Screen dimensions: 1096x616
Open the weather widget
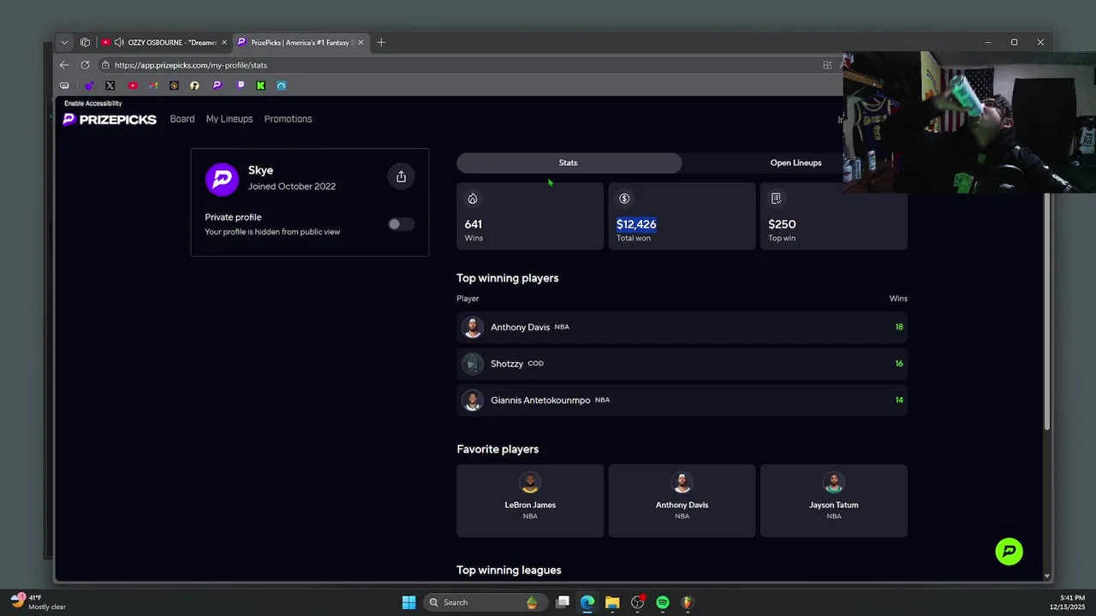point(39,602)
